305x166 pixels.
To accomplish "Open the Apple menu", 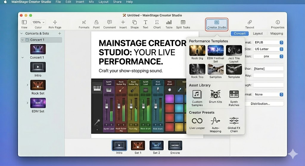I will point(5,2).
